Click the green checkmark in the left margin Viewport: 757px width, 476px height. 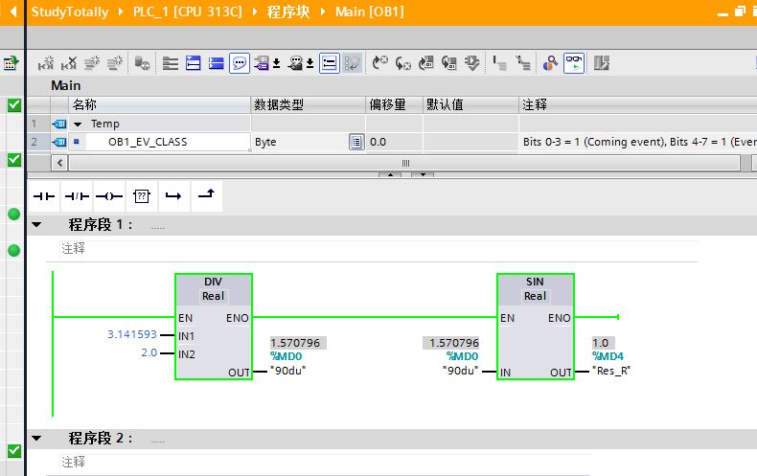pyautogui.click(x=13, y=105)
